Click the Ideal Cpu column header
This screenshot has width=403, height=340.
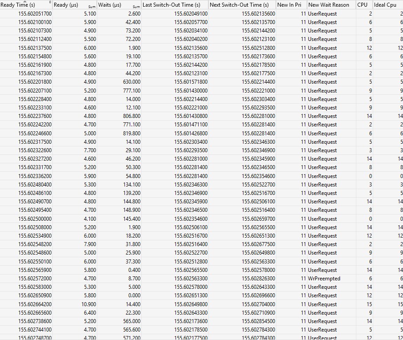[x=388, y=4]
